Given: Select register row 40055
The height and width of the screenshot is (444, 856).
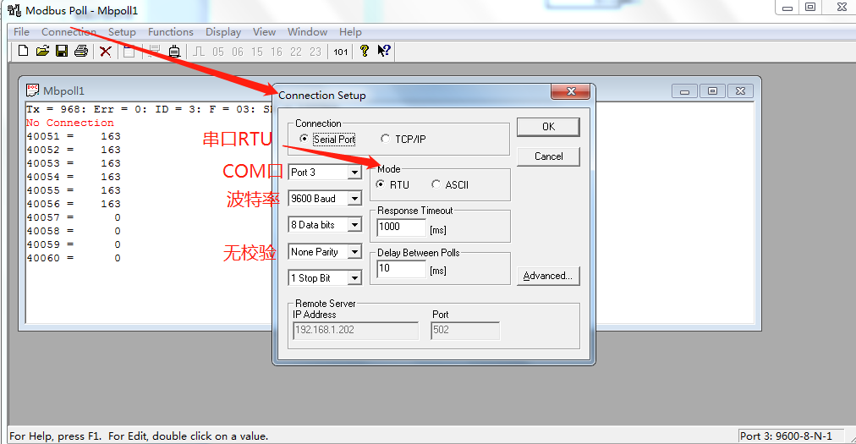Looking at the screenshot, I should click(x=74, y=190).
